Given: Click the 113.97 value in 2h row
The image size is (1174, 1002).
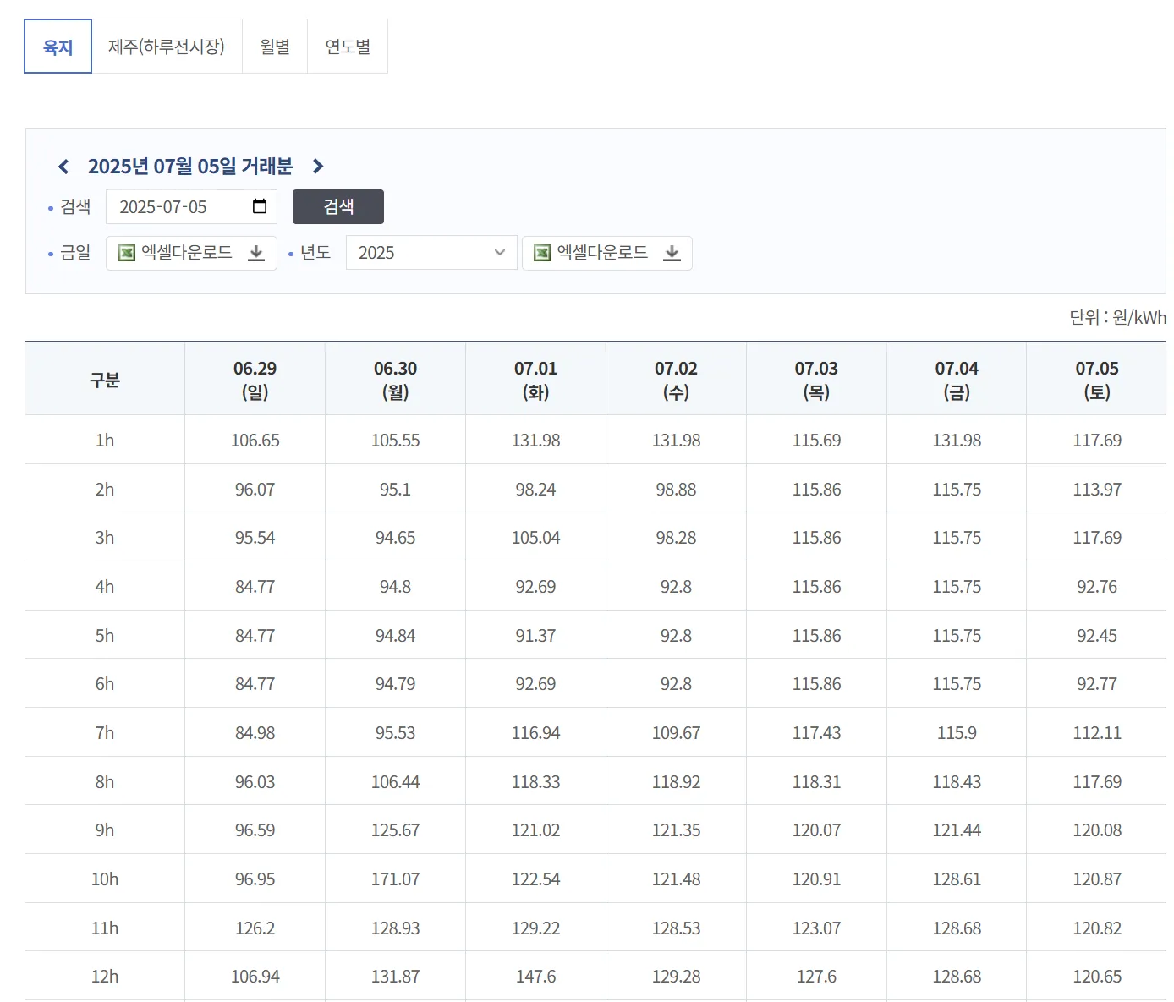Looking at the screenshot, I should pyautogui.click(x=1097, y=490).
